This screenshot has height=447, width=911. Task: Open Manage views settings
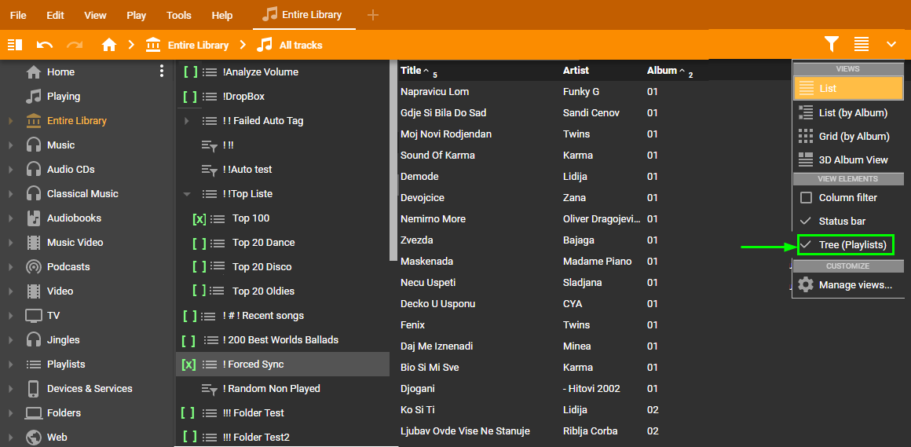coord(854,284)
